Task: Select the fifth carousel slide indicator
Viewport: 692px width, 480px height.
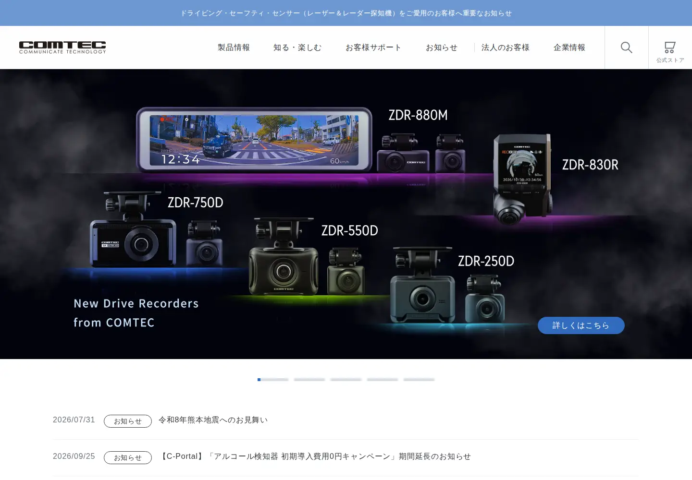Action: pyautogui.click(x=419, y=380)
